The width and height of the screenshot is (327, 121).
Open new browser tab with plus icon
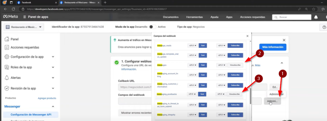(x=105, y=3)
